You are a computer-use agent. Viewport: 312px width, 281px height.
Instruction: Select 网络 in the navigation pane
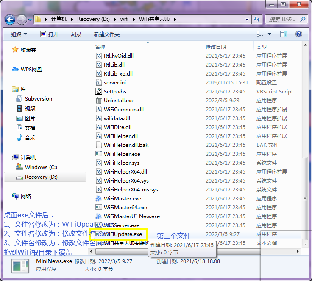[22, 196]
